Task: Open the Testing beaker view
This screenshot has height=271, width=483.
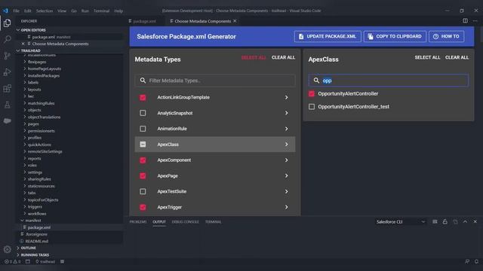Action: click(7, 105)
